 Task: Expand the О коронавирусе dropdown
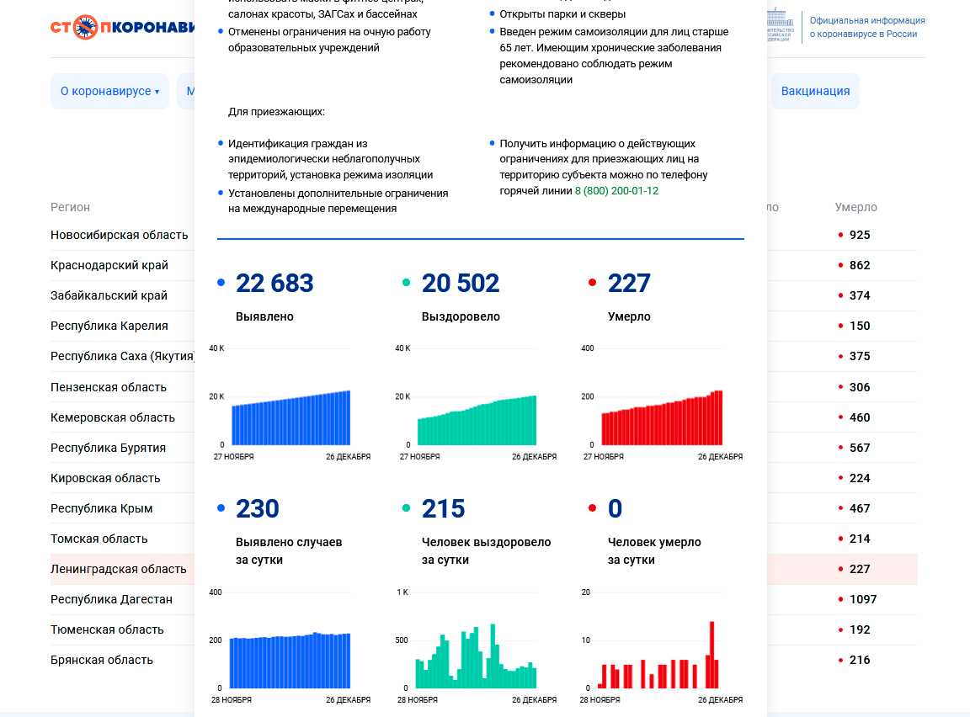click(109, 91)
